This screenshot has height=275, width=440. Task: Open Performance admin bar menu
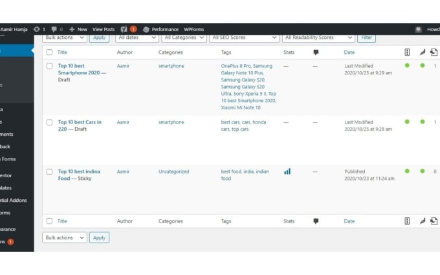[x=165, y=29]
